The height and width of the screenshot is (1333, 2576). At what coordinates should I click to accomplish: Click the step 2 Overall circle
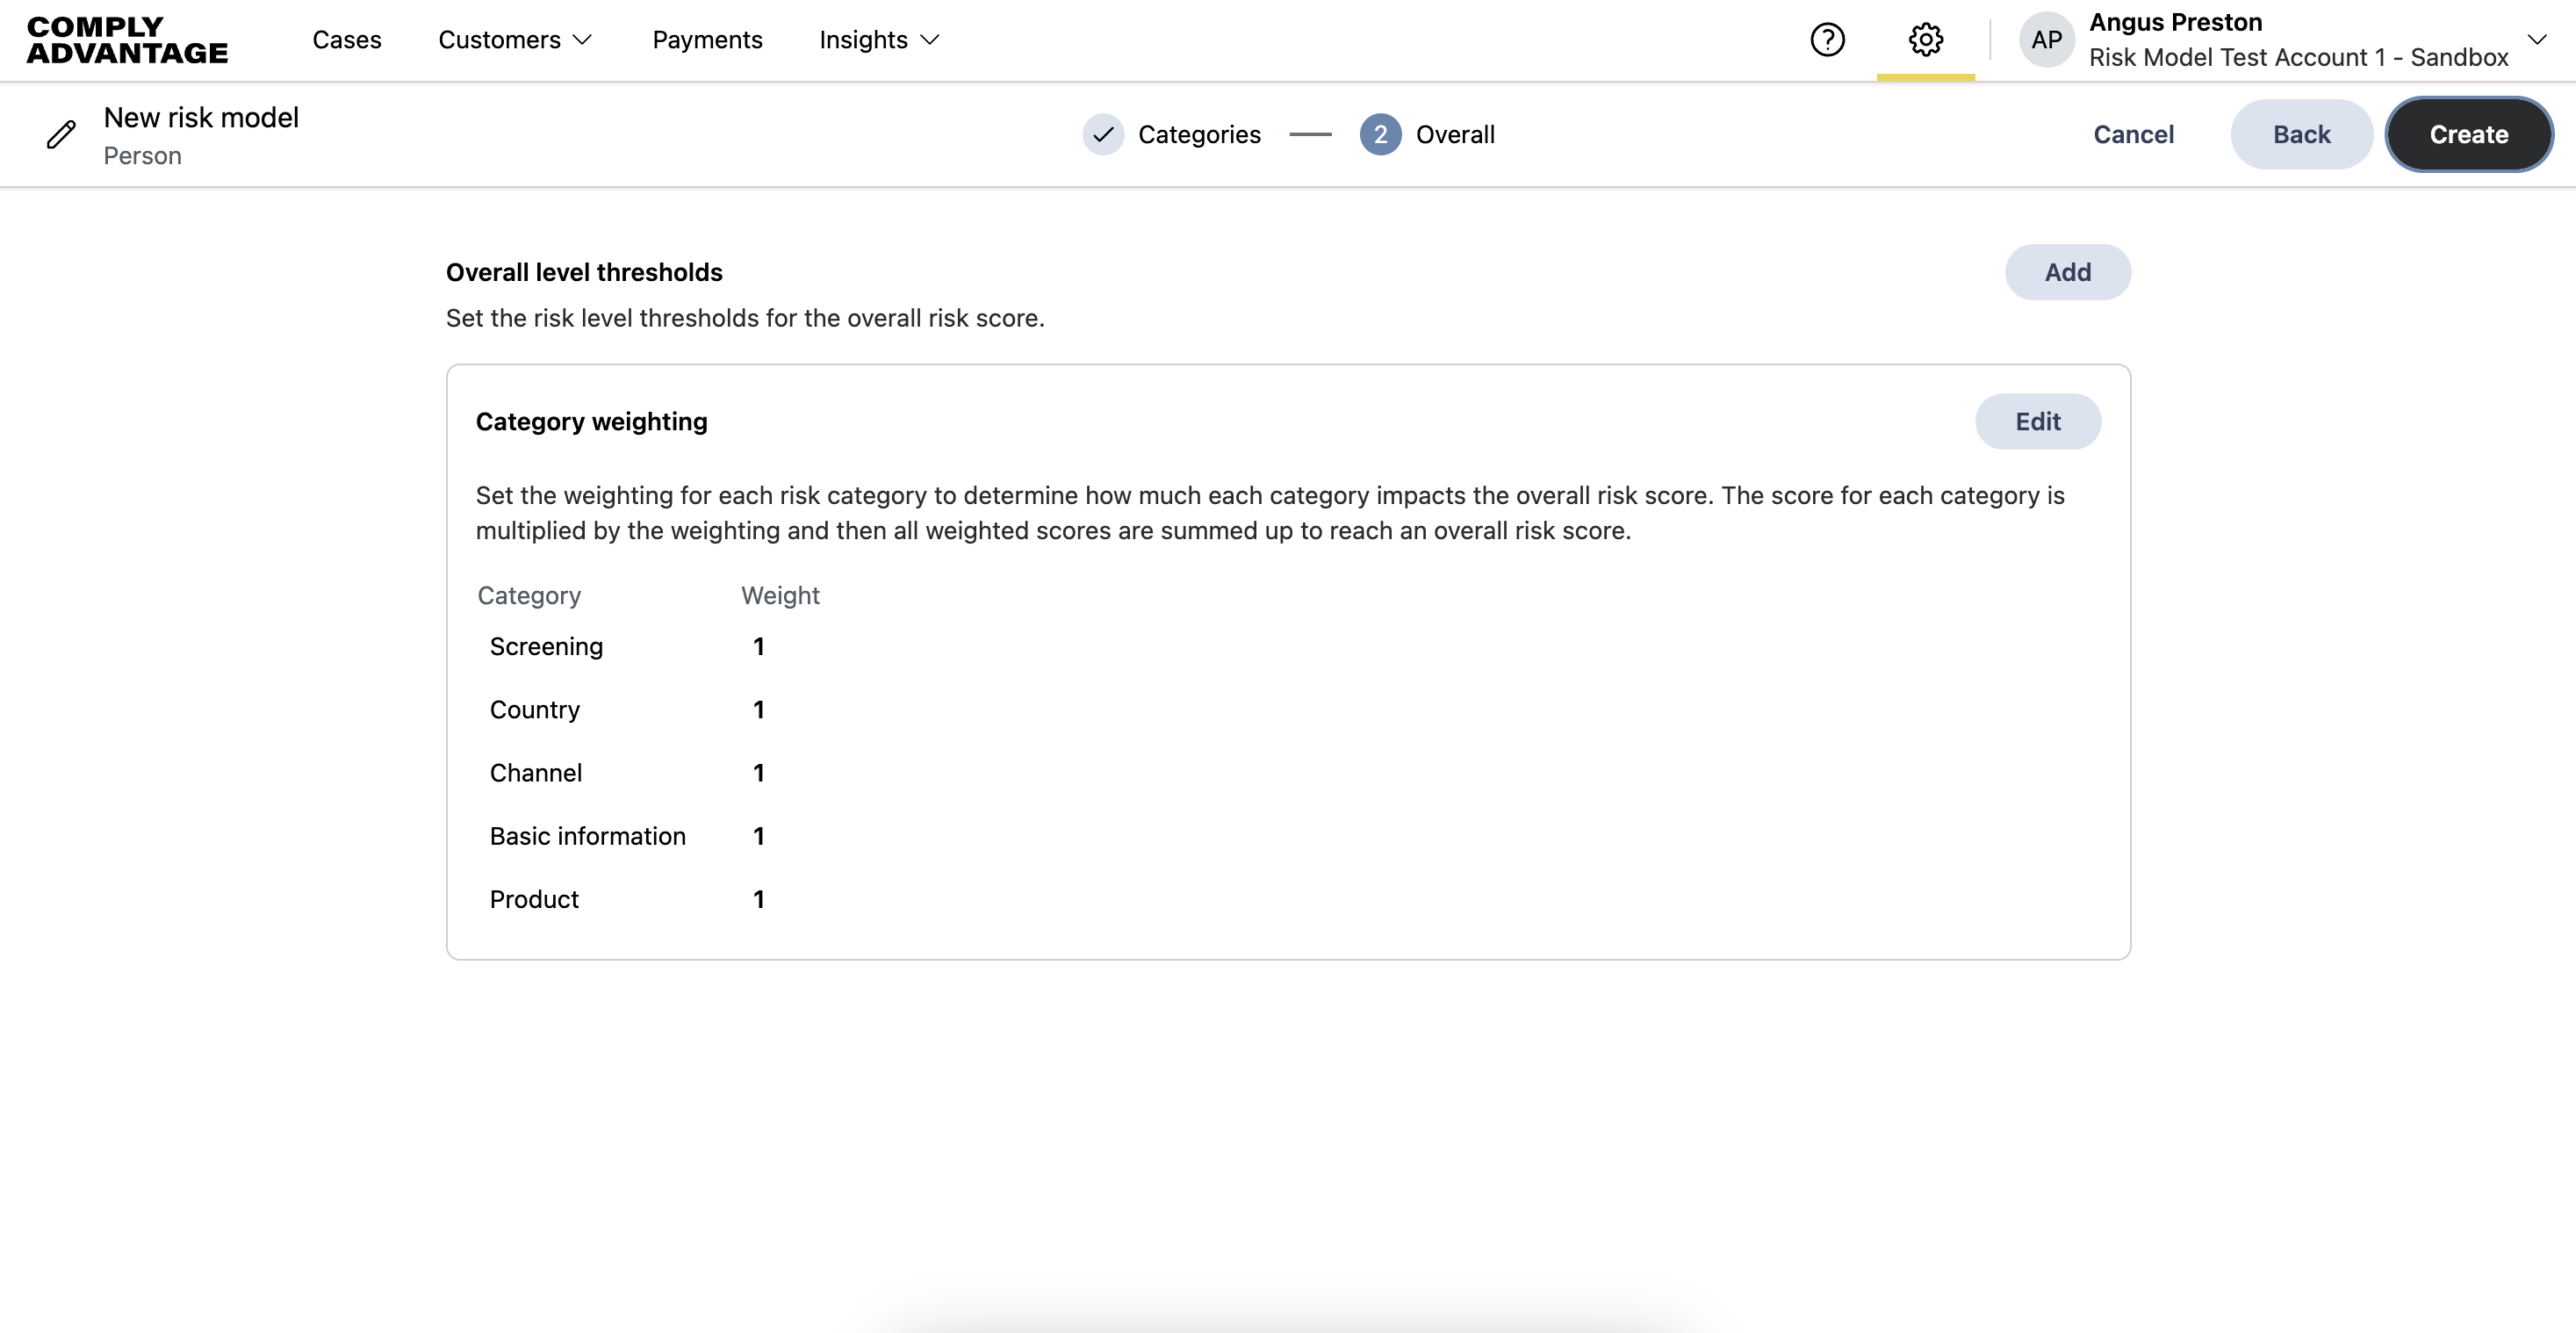click(1380, 135)
